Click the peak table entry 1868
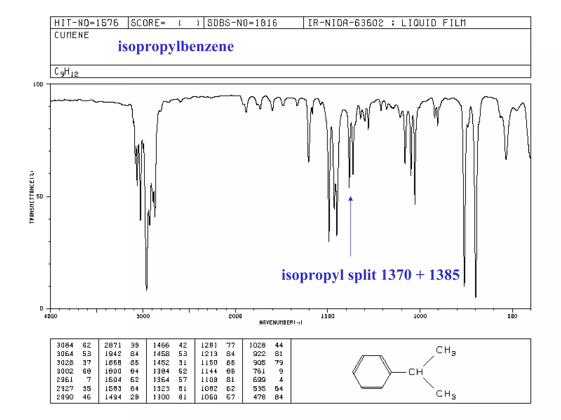 [113, 363]
